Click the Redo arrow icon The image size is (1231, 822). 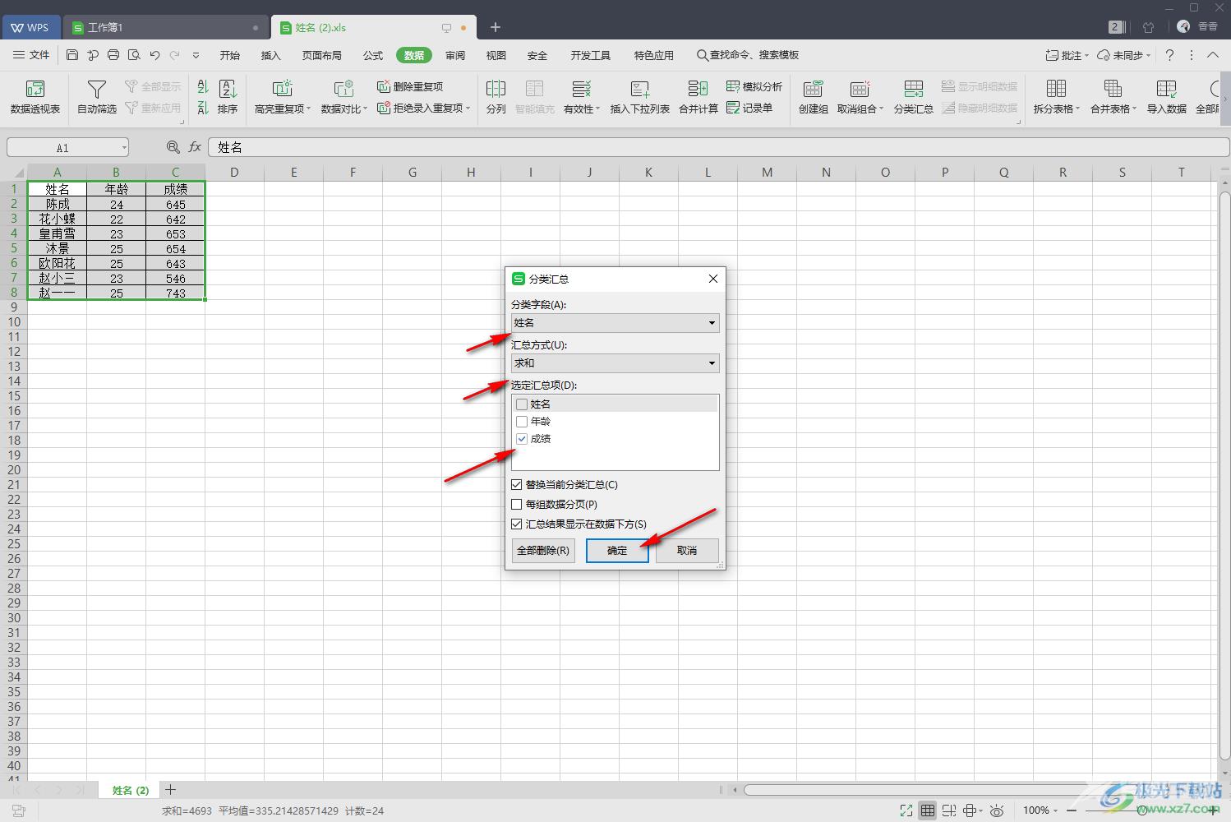[174, 55]
